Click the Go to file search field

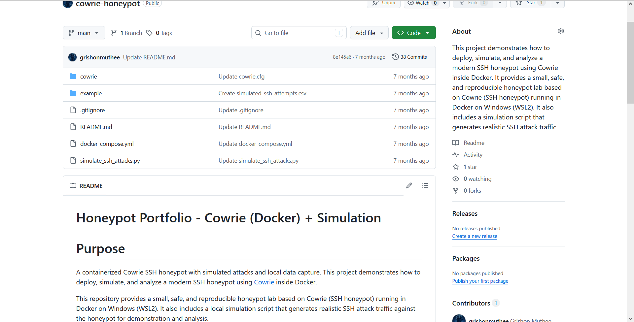[299, 33]
